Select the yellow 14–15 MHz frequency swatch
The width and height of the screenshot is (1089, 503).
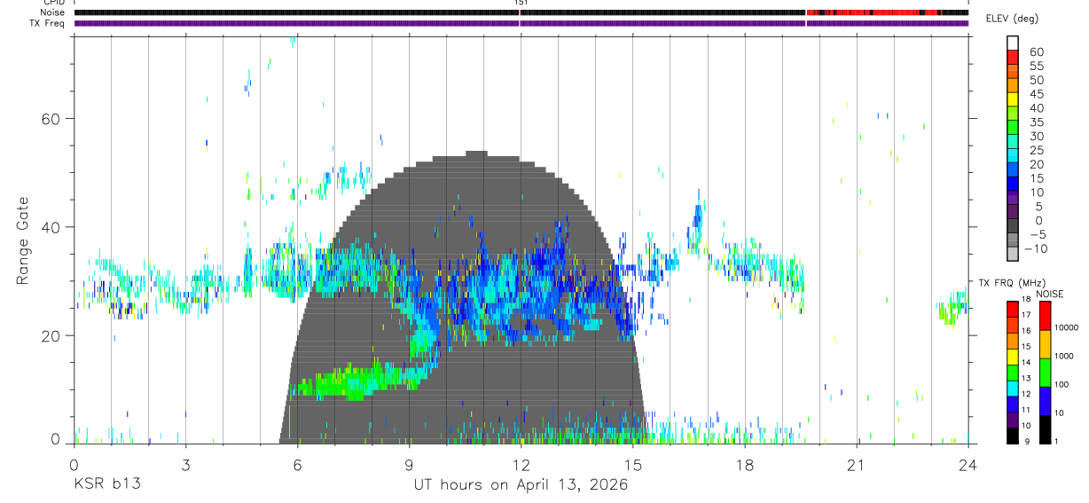[x=1013, y=358]
